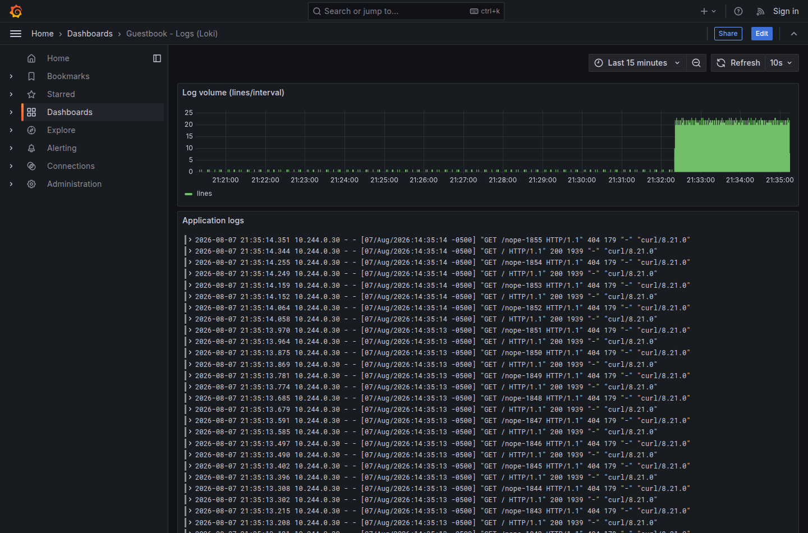Expand log line at 21:35:14.344

190,251
